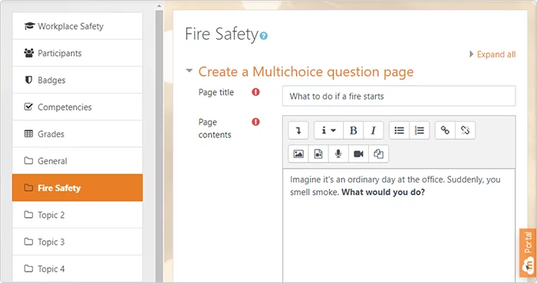Insert an unordered bullet list
The width and height of the screenshot is (537, 283).
point(399,130)
